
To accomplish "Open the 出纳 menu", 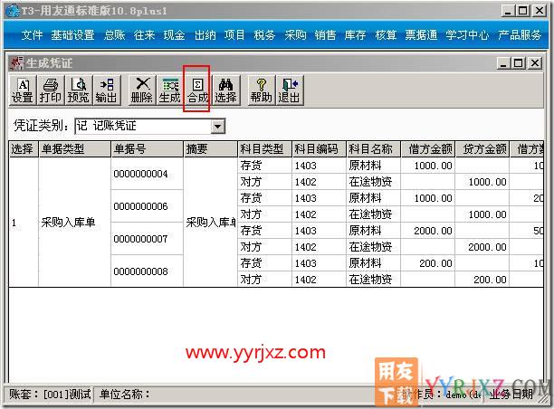I will click(x=205, y=35).
